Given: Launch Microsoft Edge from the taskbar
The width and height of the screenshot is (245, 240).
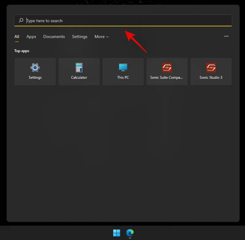Looking at the screenshot, I should point(130,233).
